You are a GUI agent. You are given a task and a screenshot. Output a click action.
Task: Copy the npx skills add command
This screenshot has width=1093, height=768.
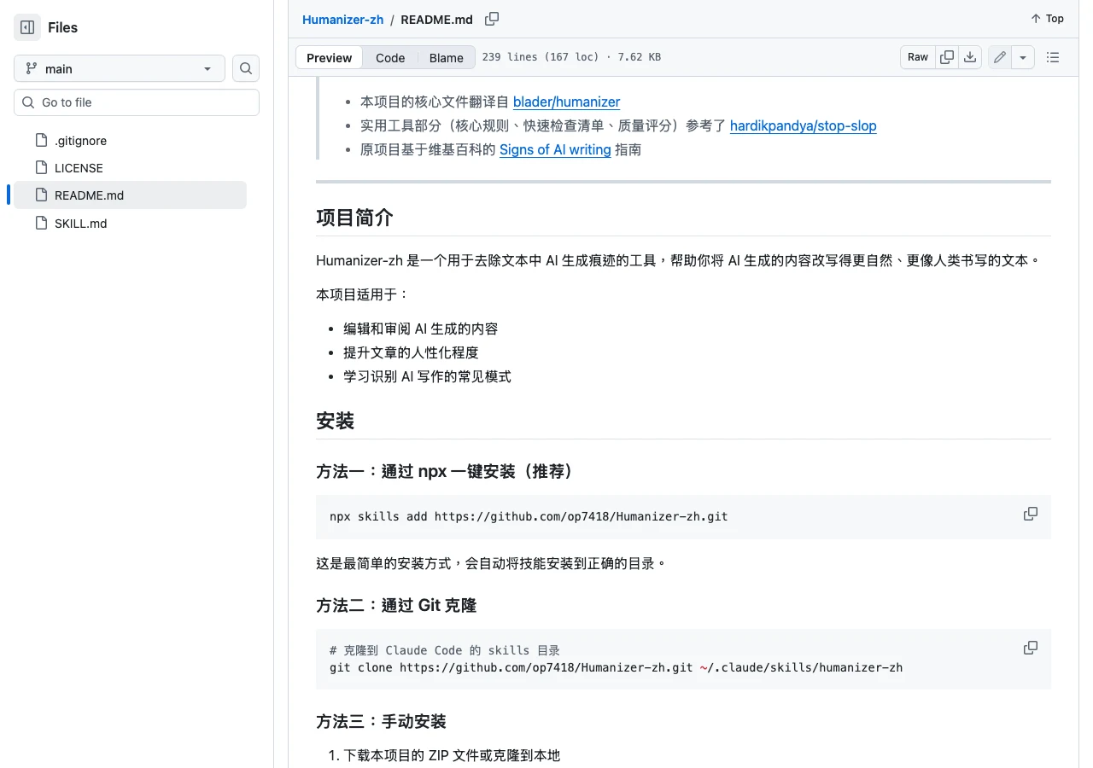1031,514
